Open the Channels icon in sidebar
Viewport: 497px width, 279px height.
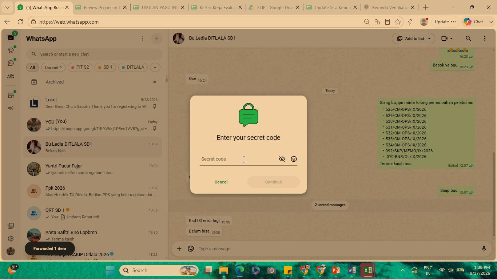pyautogui.click(x=11, y=63)
